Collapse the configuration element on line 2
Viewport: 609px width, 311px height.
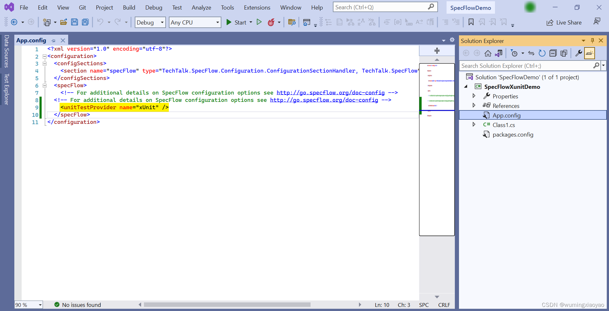[x=45, y=56]
